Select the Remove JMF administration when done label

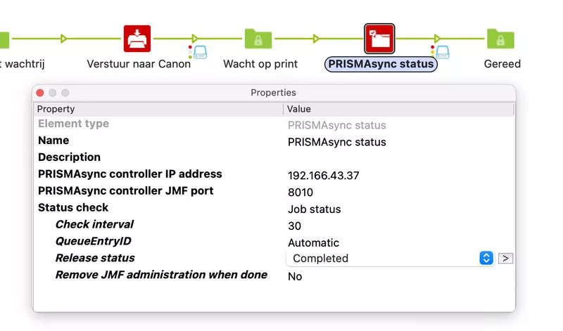coord(161,275)
